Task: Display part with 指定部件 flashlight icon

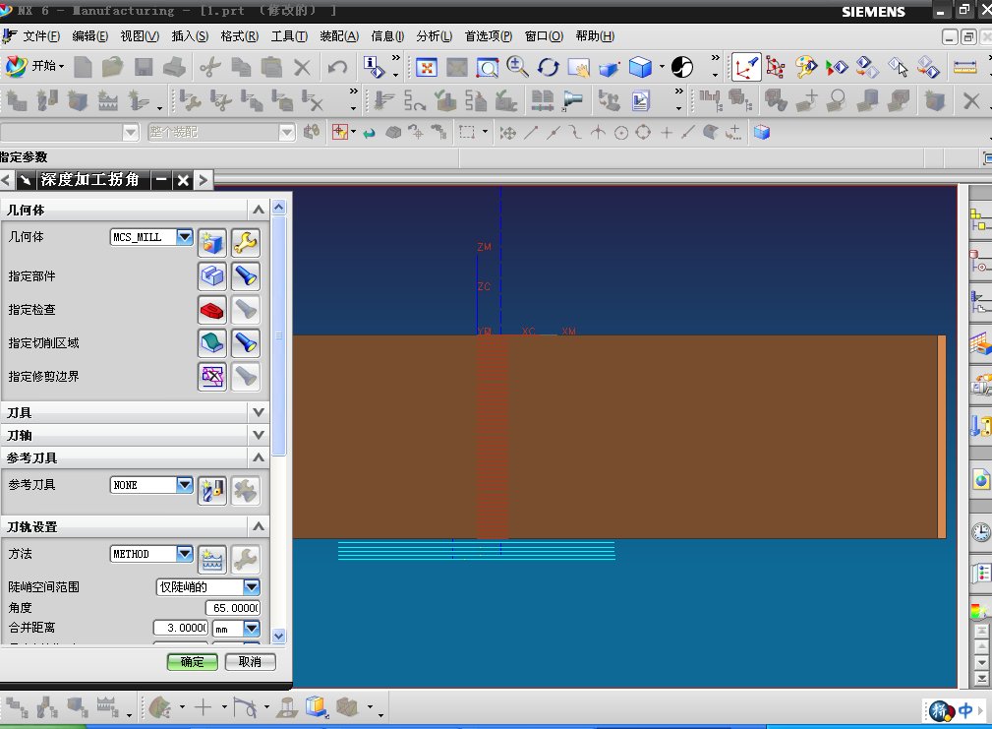Action: (x=246, y=275)
